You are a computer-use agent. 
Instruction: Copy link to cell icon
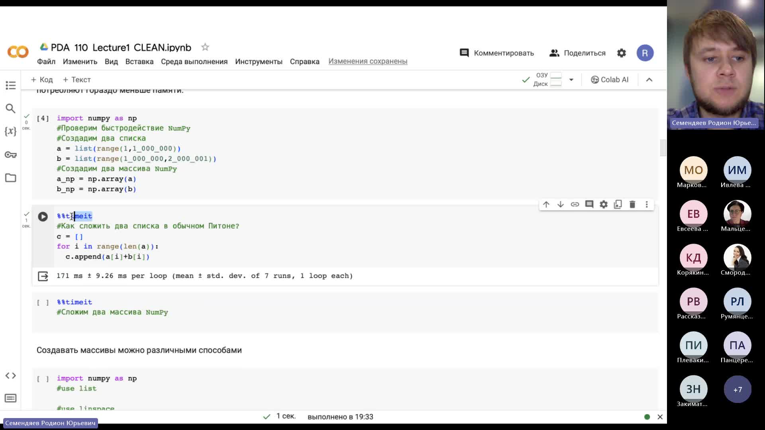click(x=575, y=204)
